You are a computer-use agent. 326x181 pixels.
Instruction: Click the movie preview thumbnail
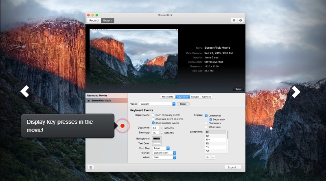click(x=133, y=56)
